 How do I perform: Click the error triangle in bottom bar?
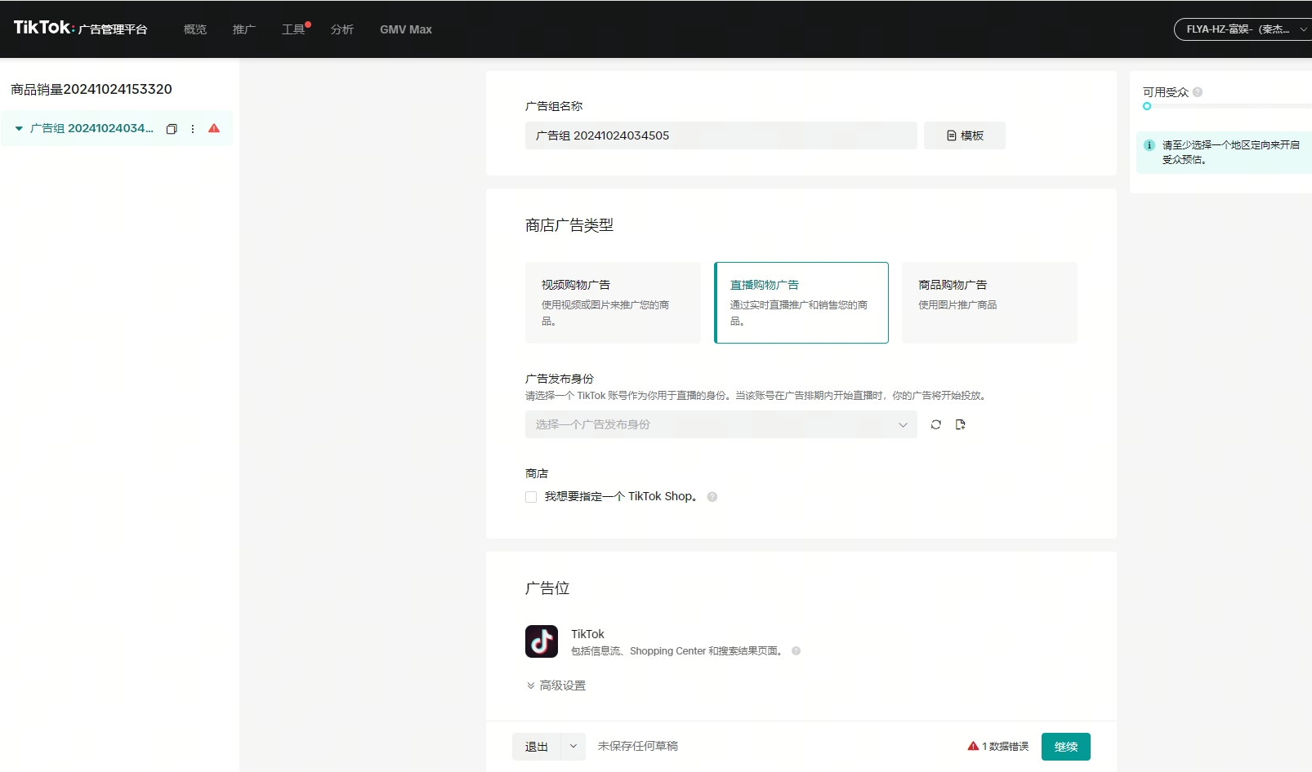pos(973,746)
